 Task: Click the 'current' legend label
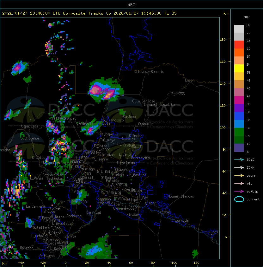(253, 199)
